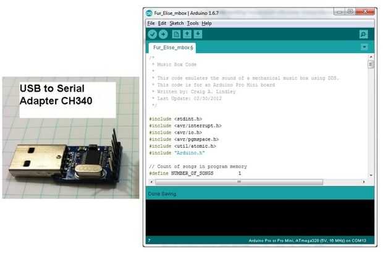Create a new sketch with New icon

(x=176, y=34)
